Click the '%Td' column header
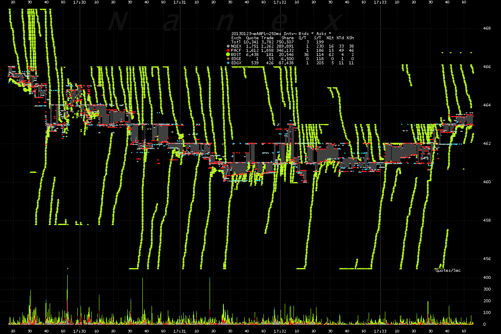This screenshot has width=501, height=334. (340, 38)
